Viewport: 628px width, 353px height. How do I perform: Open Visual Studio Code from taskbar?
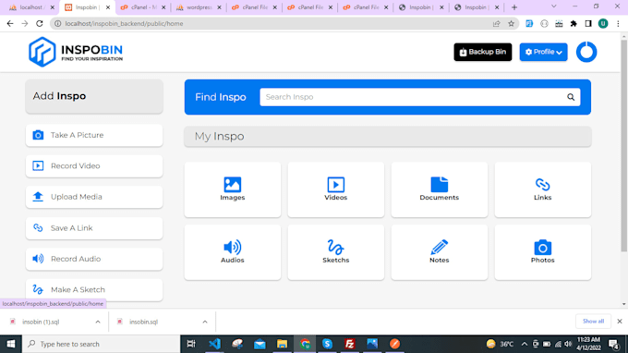click(214, 344)
